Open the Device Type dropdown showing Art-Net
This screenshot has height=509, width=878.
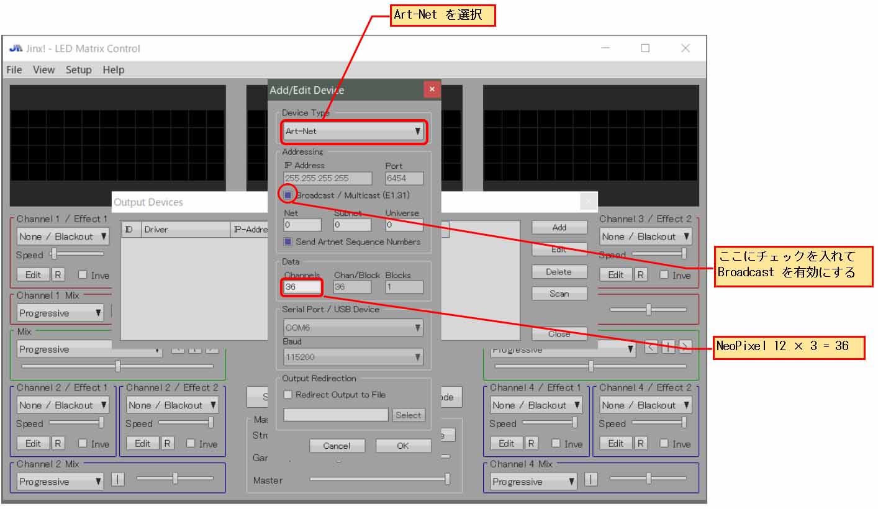pyautogui.click(x=353, y=131)
